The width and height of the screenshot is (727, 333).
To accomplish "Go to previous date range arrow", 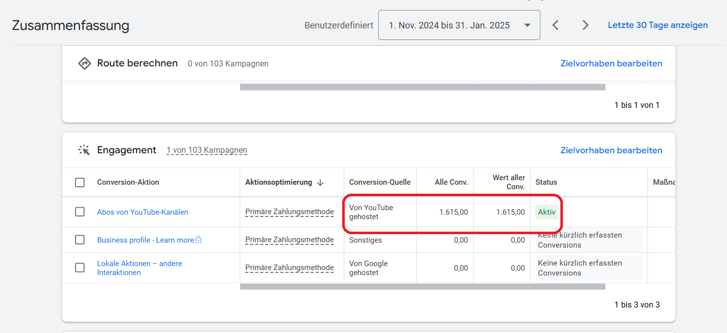I will coord(555,25).
